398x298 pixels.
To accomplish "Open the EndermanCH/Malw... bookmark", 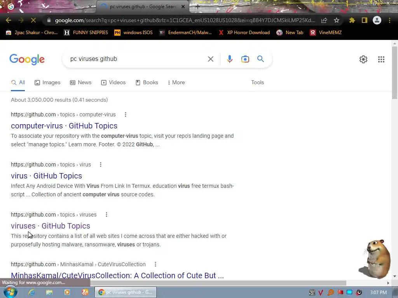I will (185, 33).
